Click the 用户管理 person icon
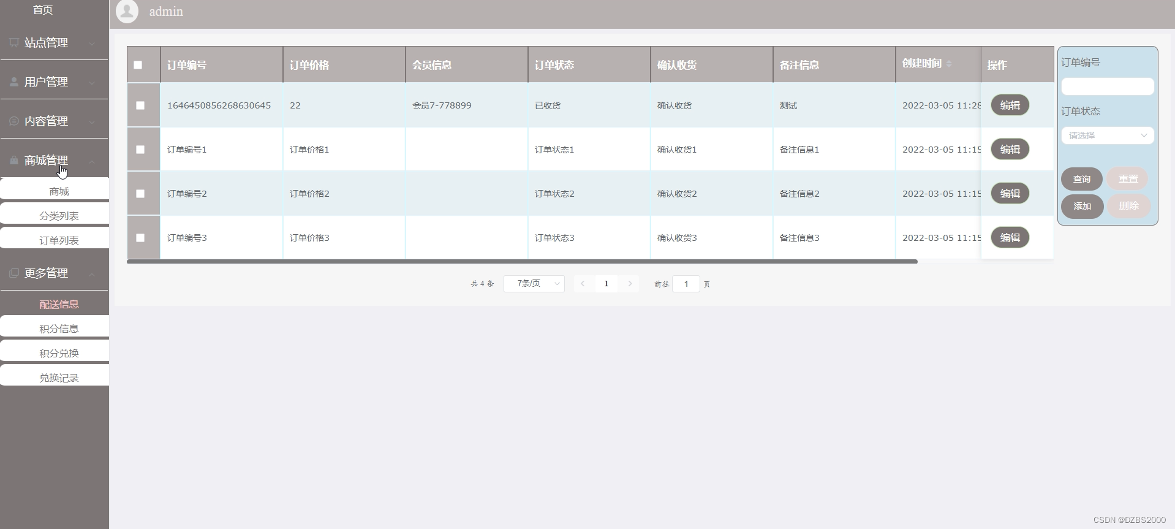1175x529 pixels. (13, 82)
